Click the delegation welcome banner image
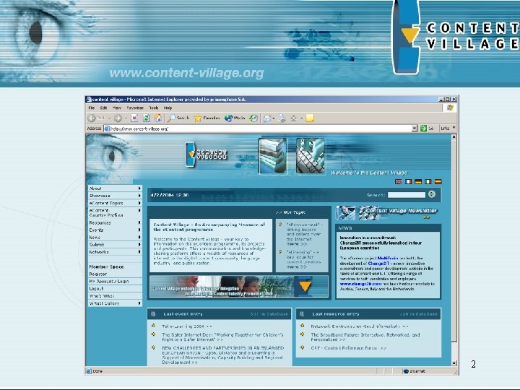520x390 pixels. (x=239, y=286)
